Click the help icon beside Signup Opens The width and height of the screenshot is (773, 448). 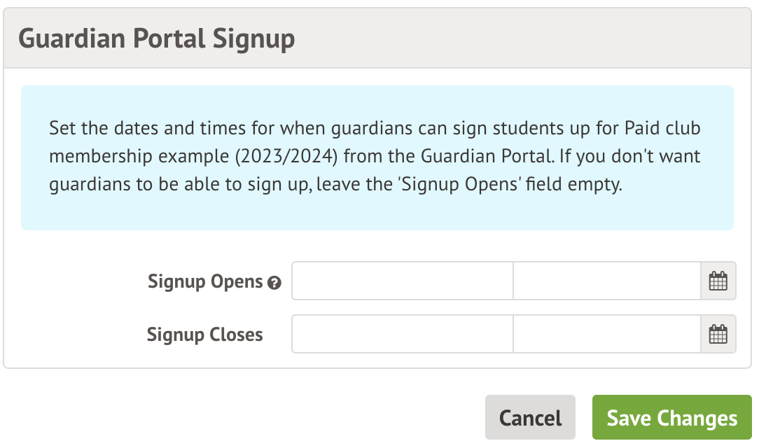pyautogui.click(x=274, y=283)
